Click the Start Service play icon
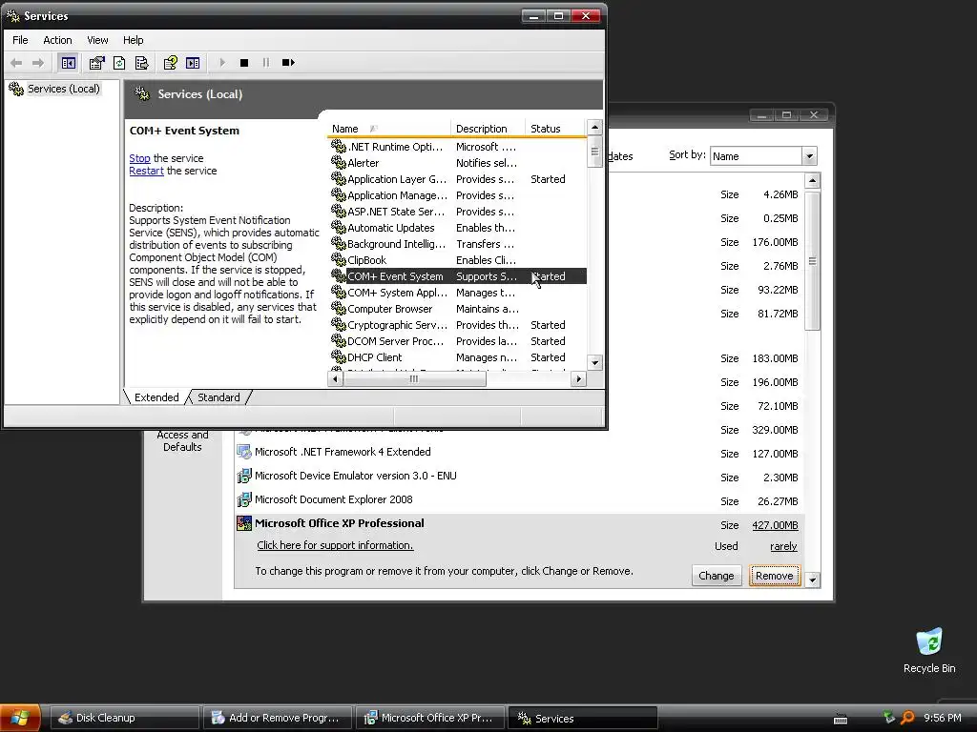Screen dimensions: 977x732 pyautogui.click(x=221, y=63)
